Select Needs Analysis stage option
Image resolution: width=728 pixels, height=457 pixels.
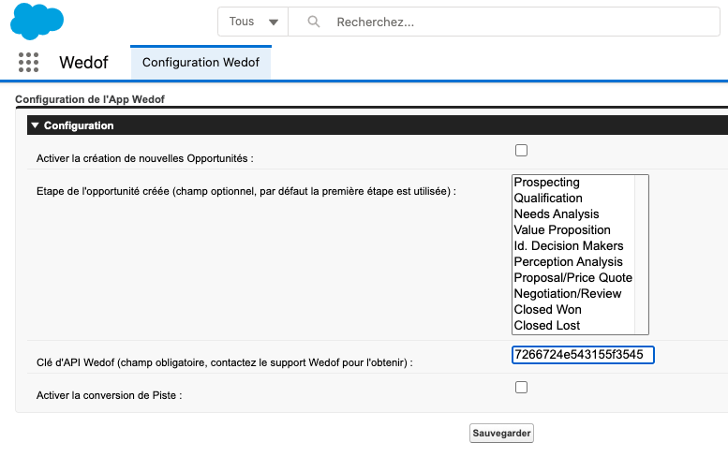573,214
